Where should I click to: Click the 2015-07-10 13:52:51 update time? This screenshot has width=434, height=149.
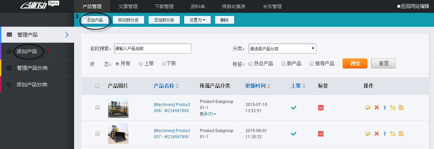pos(257,107)
